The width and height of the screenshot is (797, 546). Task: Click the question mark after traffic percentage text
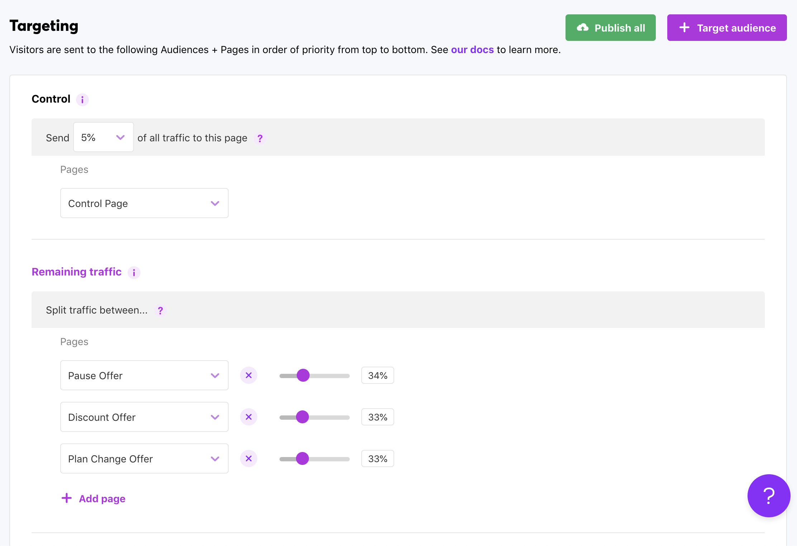[260, 138]
